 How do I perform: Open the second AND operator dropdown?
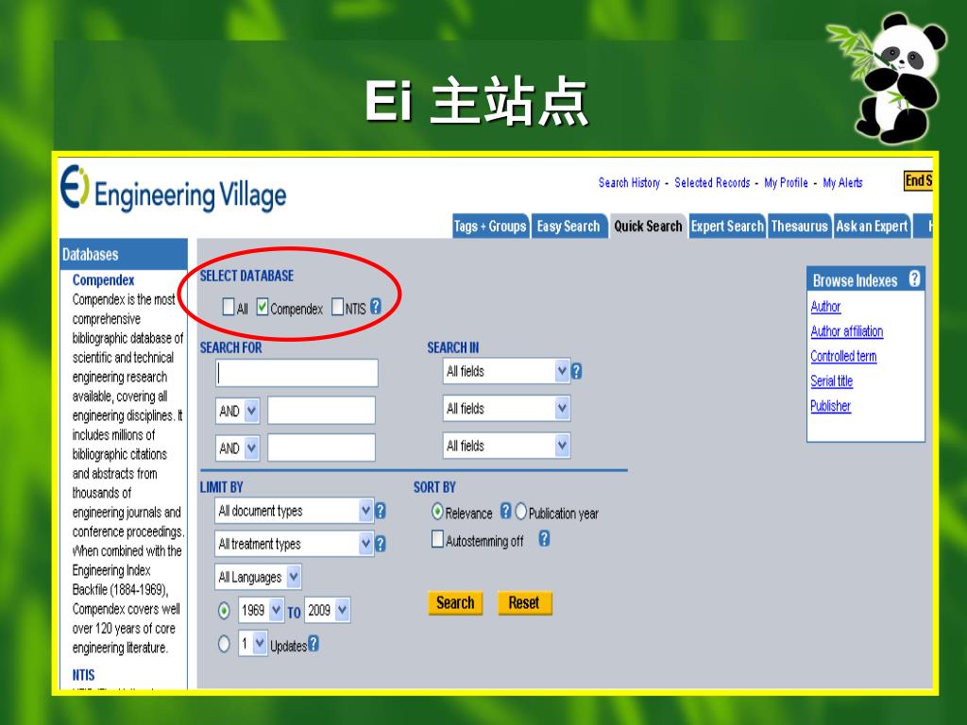coord(237,448)
